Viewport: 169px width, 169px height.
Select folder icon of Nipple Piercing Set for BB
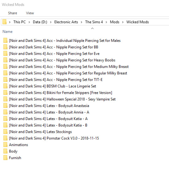(x=5, y=47)
